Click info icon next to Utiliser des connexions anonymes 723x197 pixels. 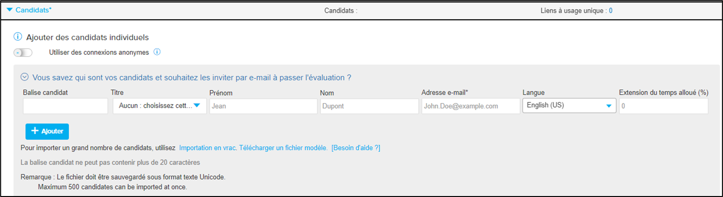[x=157, y=52]
